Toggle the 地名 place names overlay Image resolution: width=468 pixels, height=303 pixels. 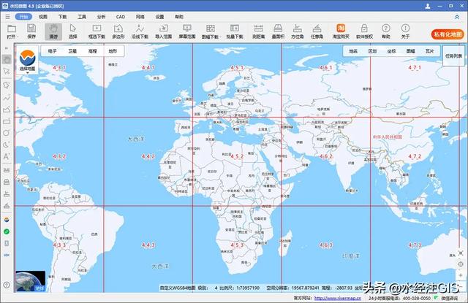pyautogui.click(x=354, y=52)
